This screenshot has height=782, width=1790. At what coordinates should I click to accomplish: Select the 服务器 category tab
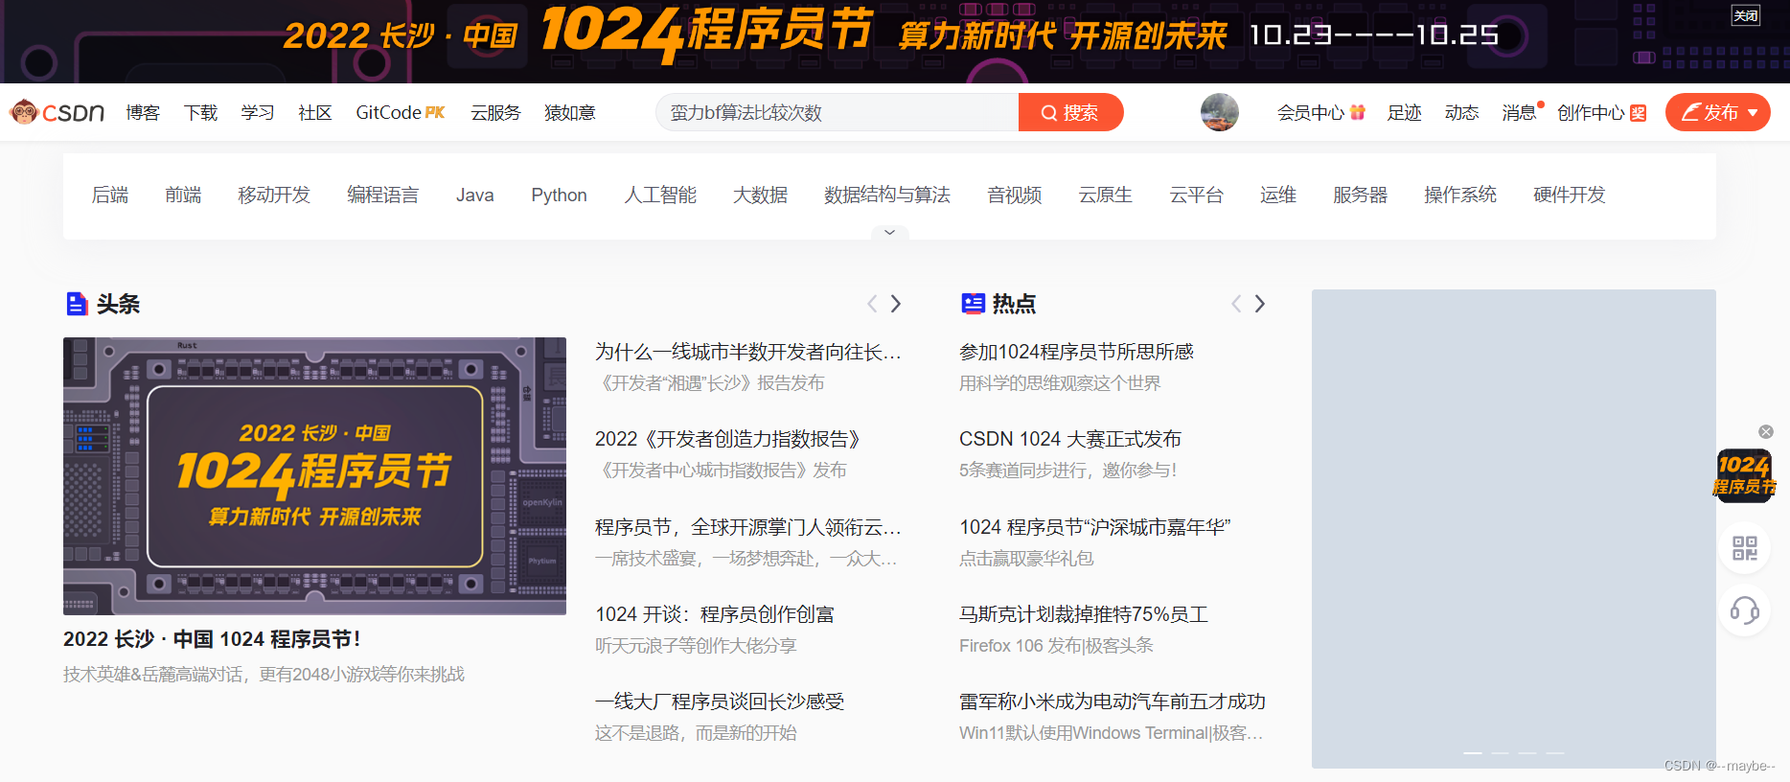[x=1361, y=195]
